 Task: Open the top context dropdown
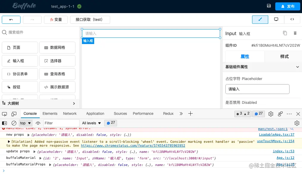(x=26, y=123)
